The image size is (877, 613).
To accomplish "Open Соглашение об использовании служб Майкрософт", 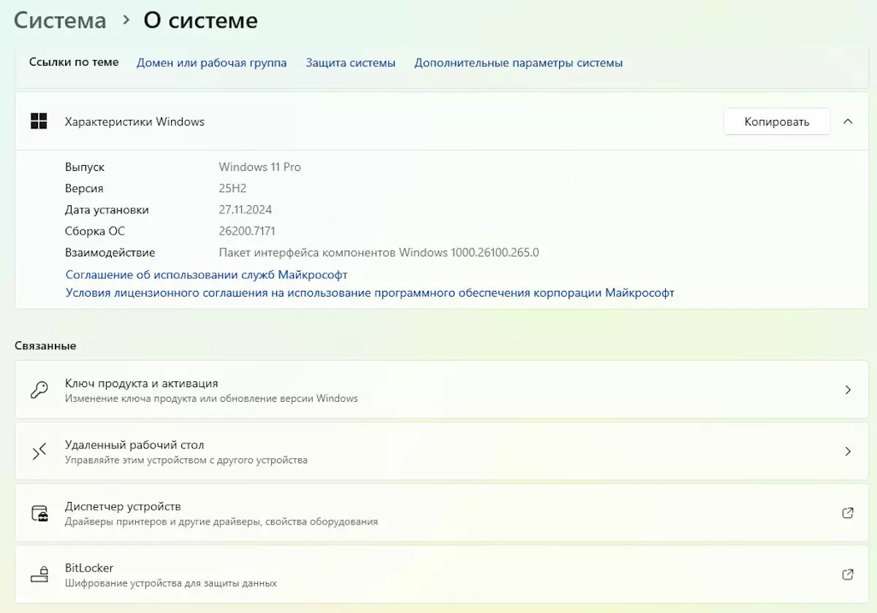I will (206, 274).
